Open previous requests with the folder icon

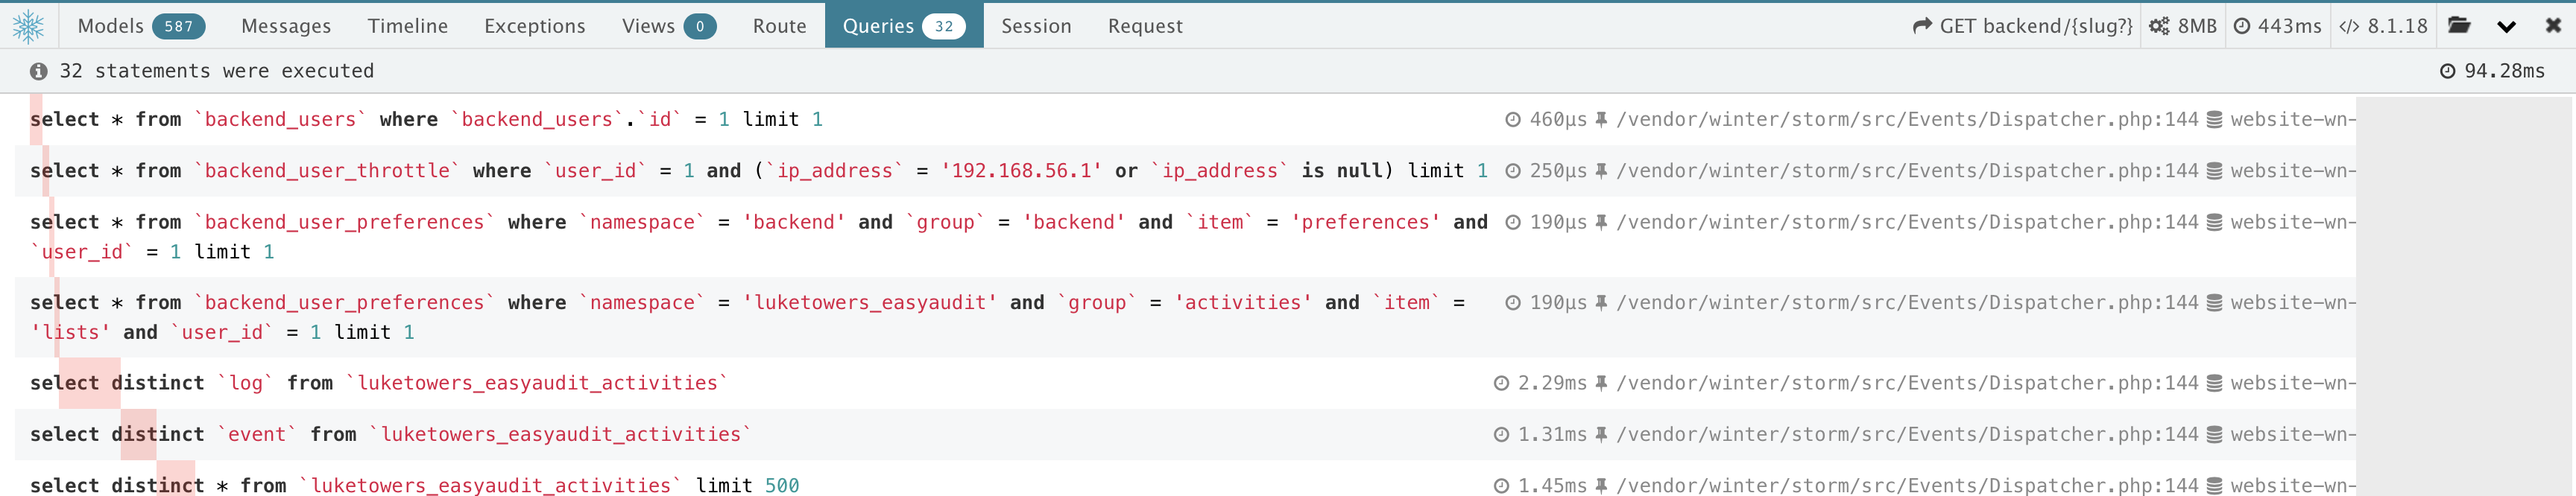click(x=2459, y=26)
